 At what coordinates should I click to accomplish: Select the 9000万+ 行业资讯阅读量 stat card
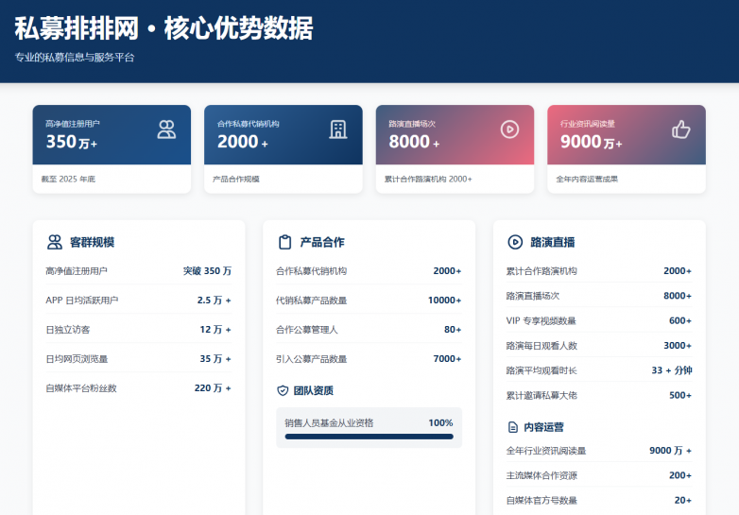point(626,148)
